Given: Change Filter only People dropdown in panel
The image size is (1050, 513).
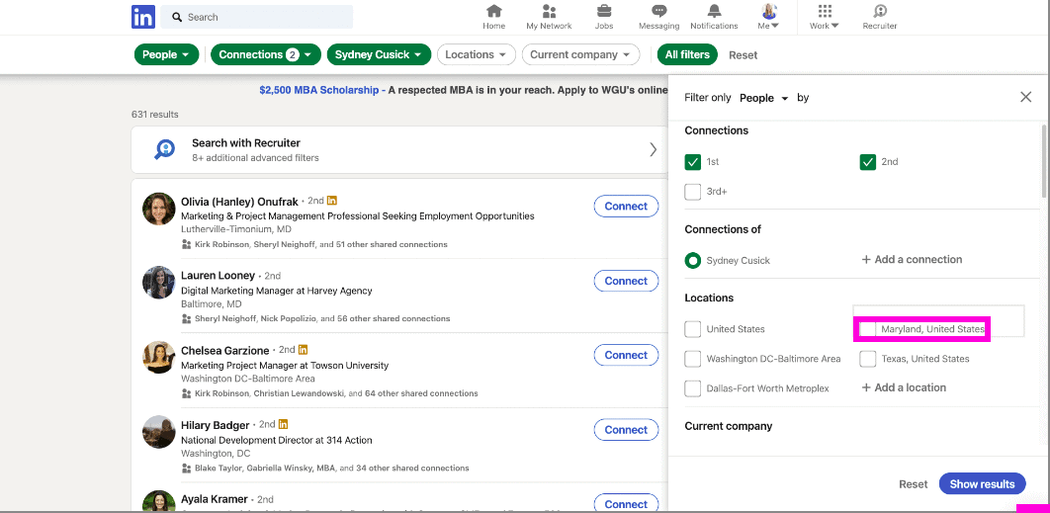Looking at the screenshot, I should click(x=764, y=98).
